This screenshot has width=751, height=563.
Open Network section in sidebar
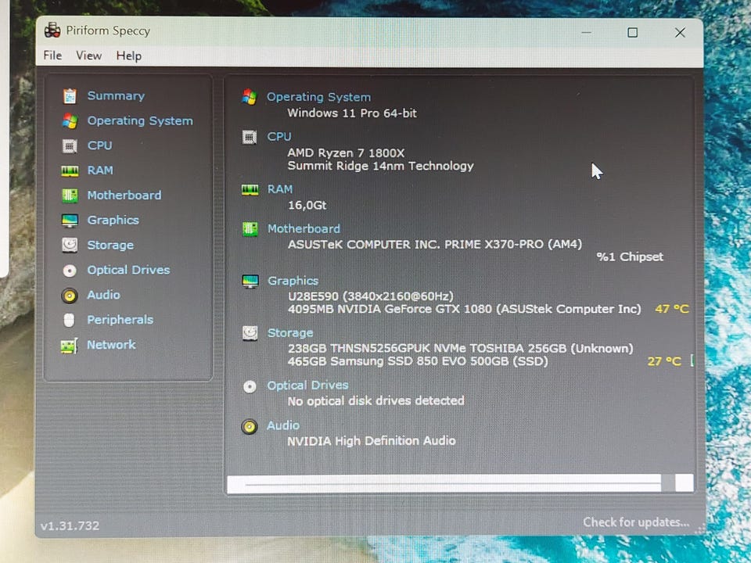tap(111, 345)
